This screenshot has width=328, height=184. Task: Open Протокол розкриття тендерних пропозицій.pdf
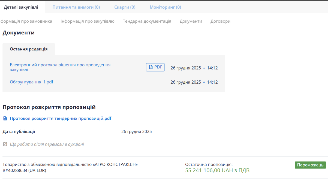(x=61, y=119)
